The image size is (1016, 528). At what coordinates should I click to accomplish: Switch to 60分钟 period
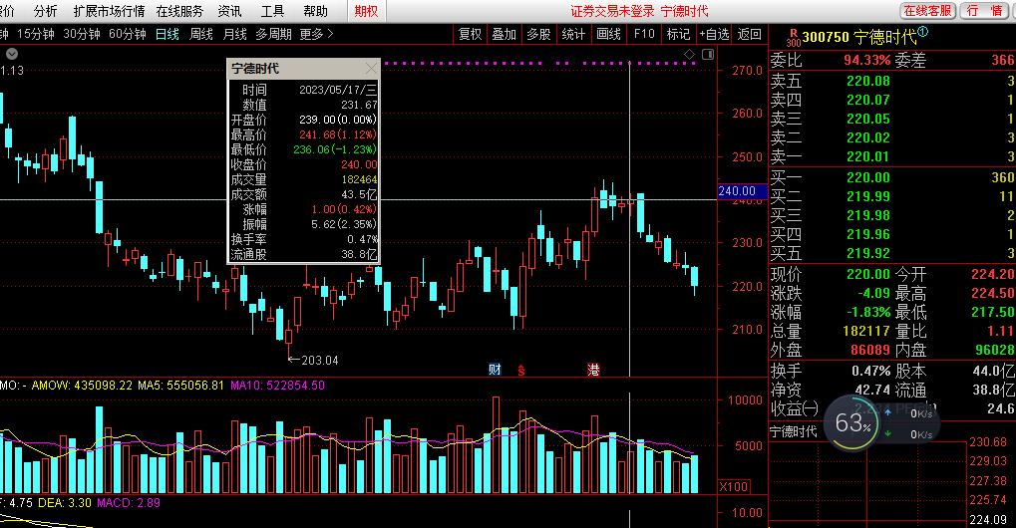[128, 34]
